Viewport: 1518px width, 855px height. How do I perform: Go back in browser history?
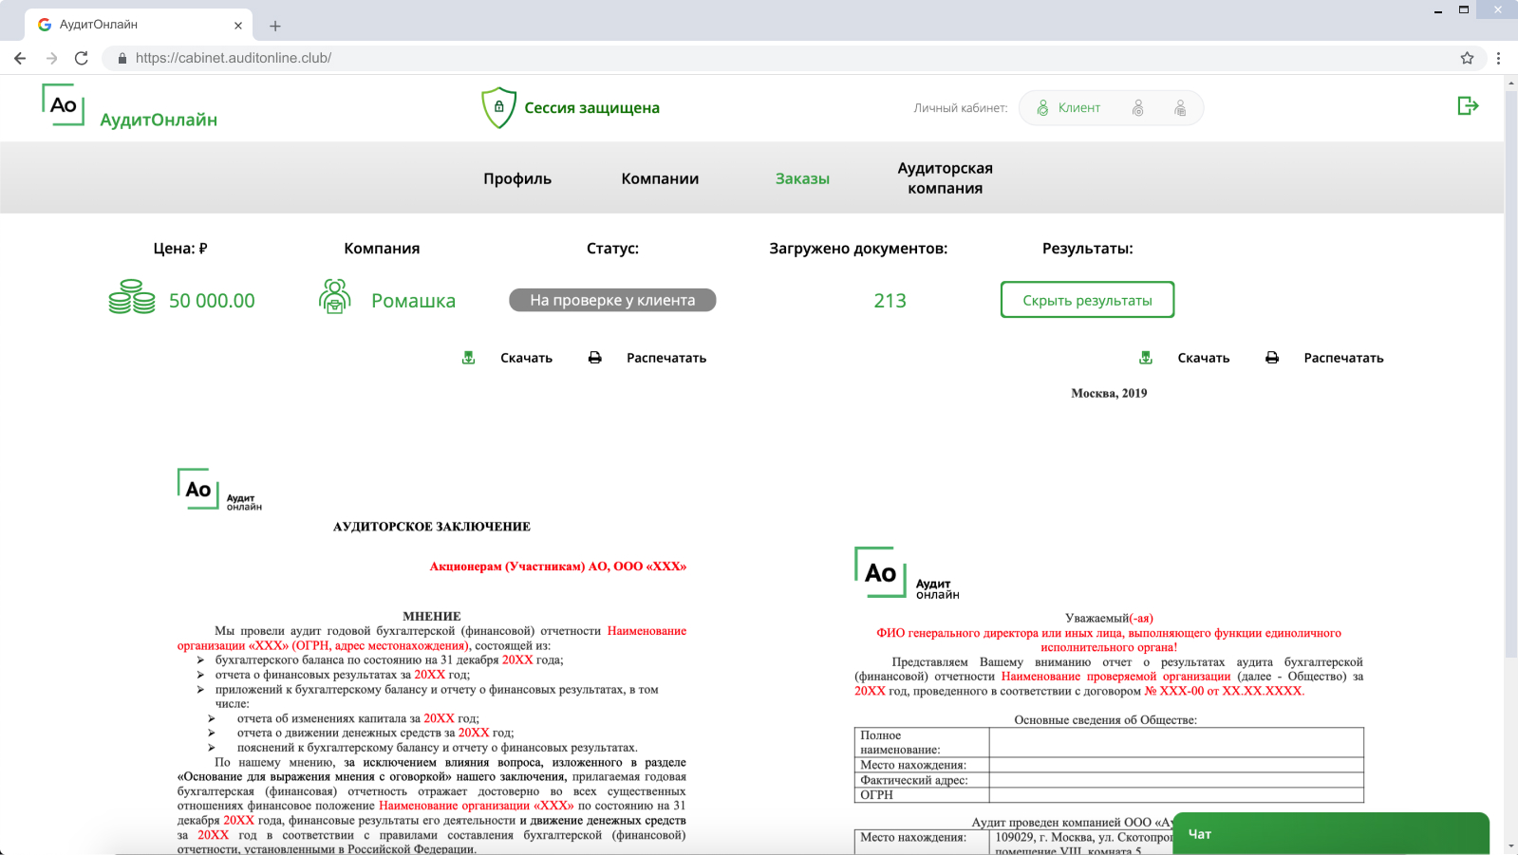pos(20,58)
